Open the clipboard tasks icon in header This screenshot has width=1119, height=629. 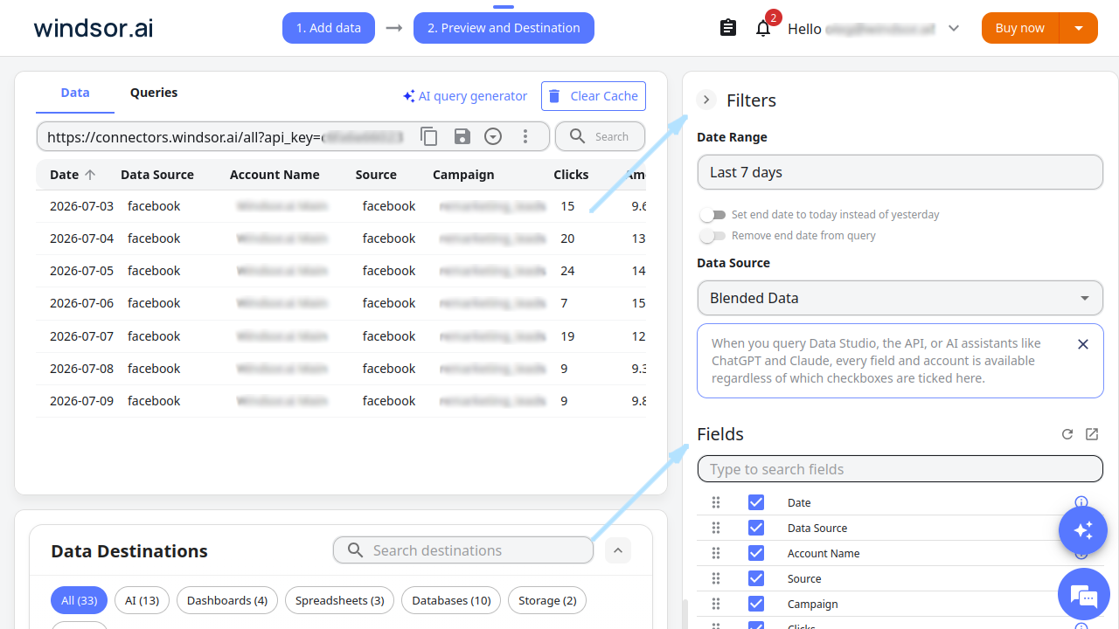coord(728,28)
